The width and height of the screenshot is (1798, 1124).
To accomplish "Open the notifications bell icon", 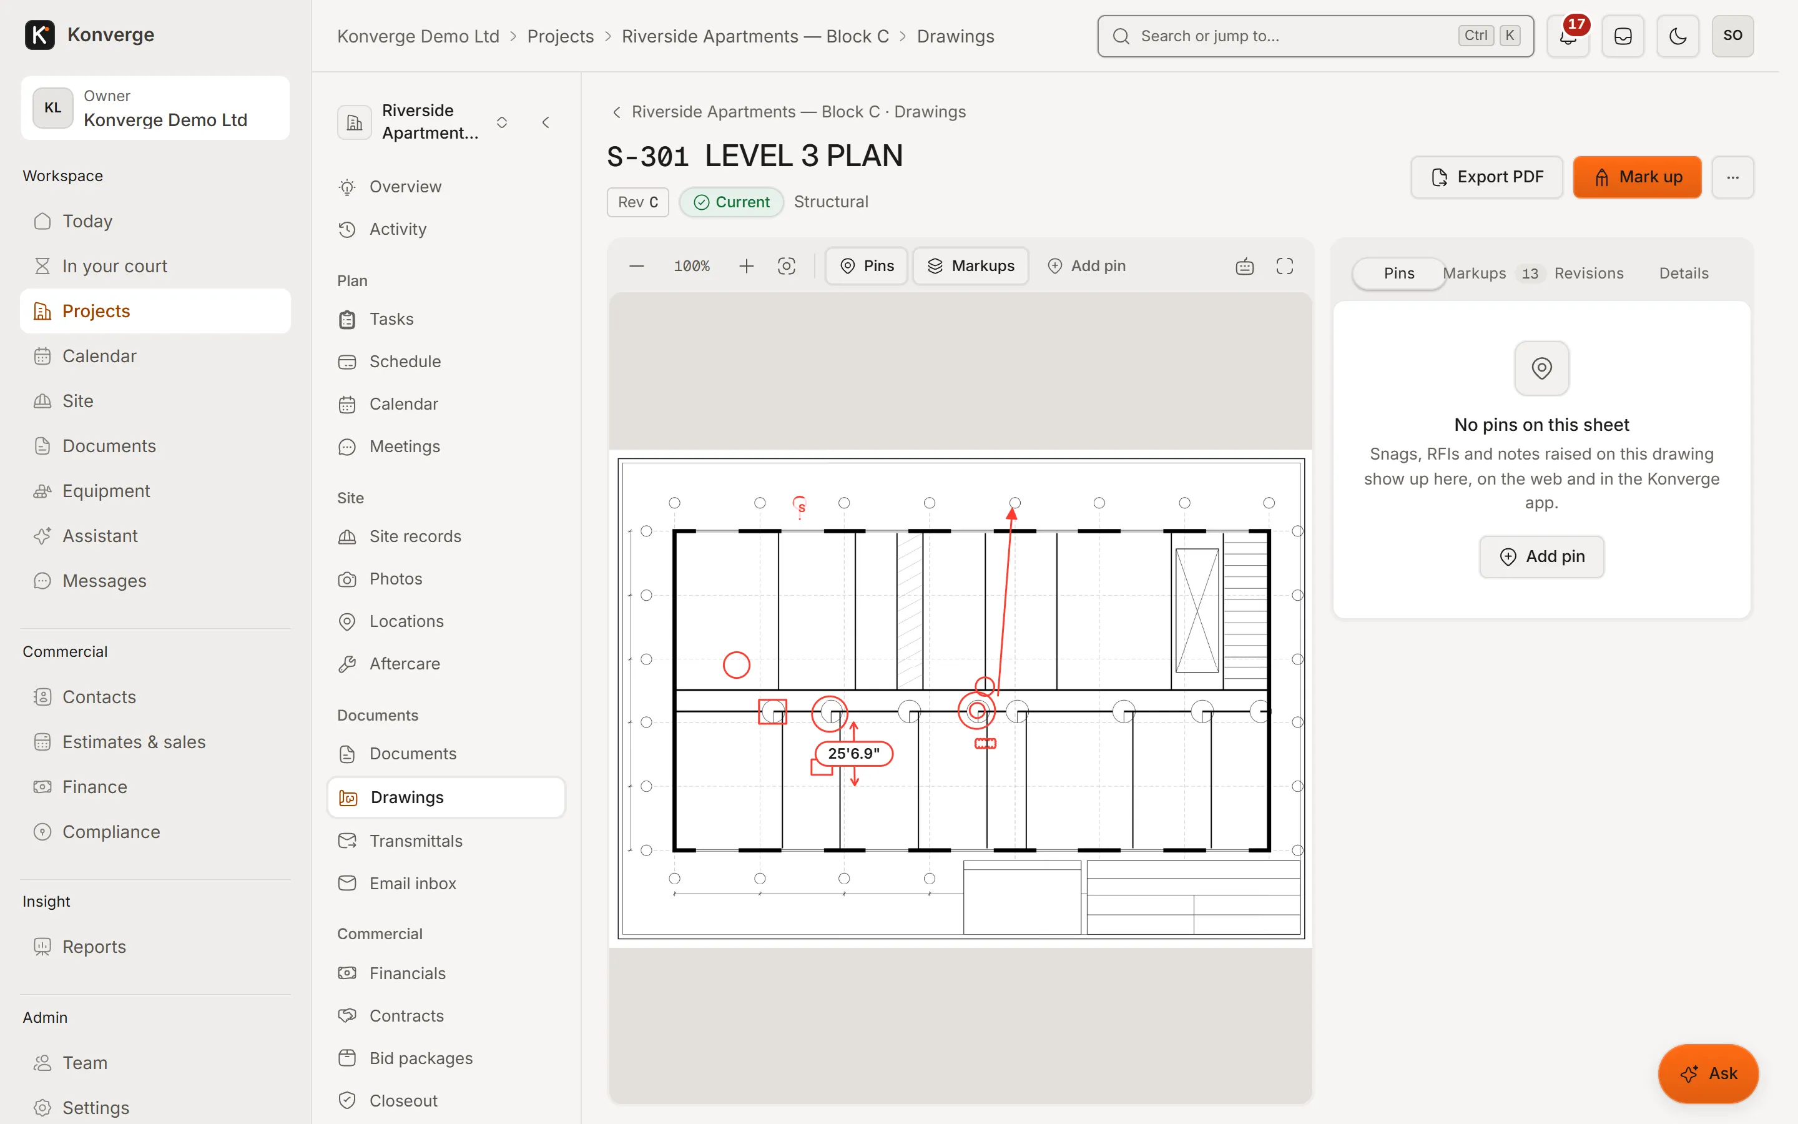I will [x=1568, y=36].
